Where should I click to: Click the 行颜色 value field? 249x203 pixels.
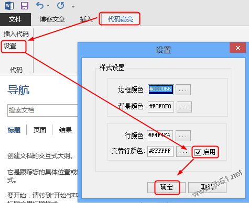click(160, 136)
